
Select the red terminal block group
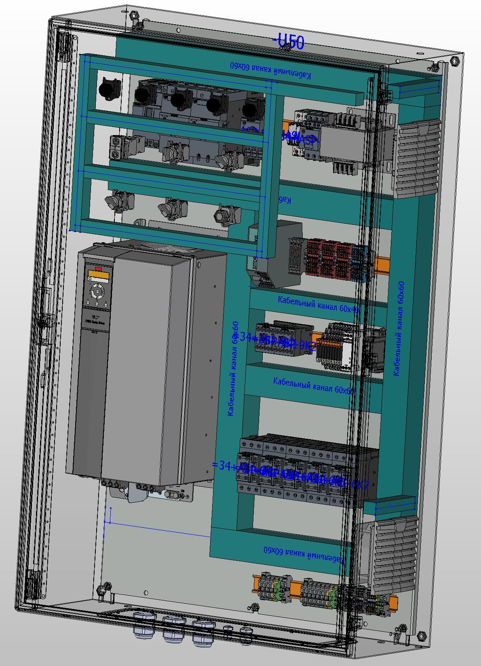pos(327,259)
